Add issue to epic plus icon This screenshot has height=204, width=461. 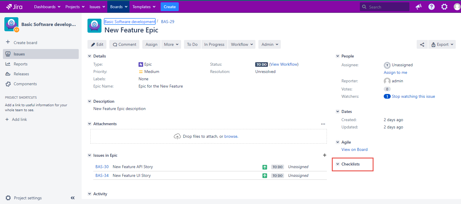click(x=325, y=155)
